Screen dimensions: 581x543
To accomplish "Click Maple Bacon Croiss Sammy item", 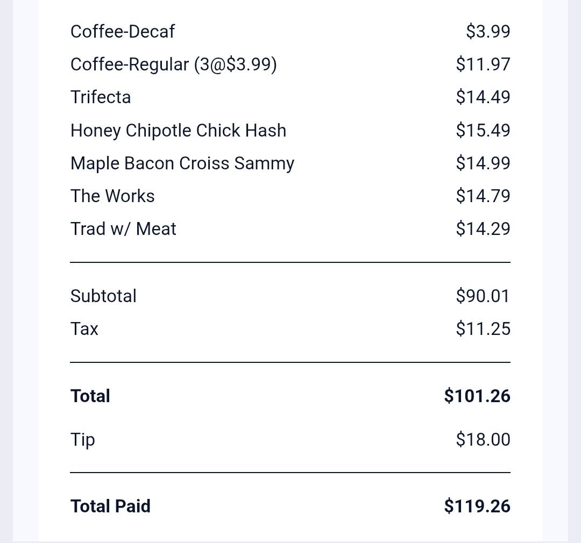I will click(x=182, y=163).
